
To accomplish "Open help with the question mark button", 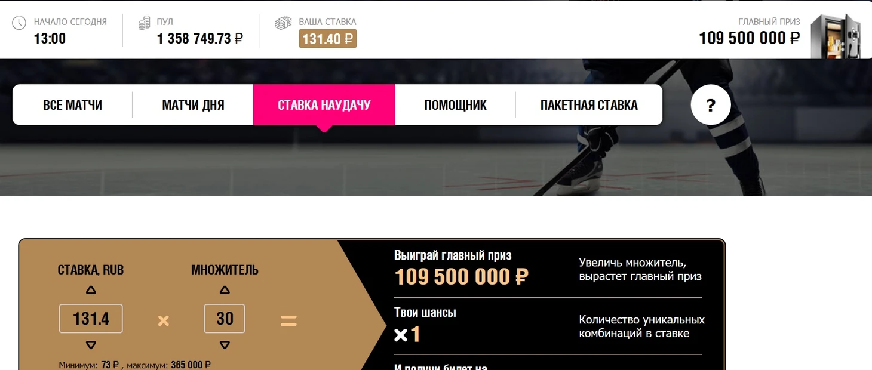I will click(x=711, y=105).
